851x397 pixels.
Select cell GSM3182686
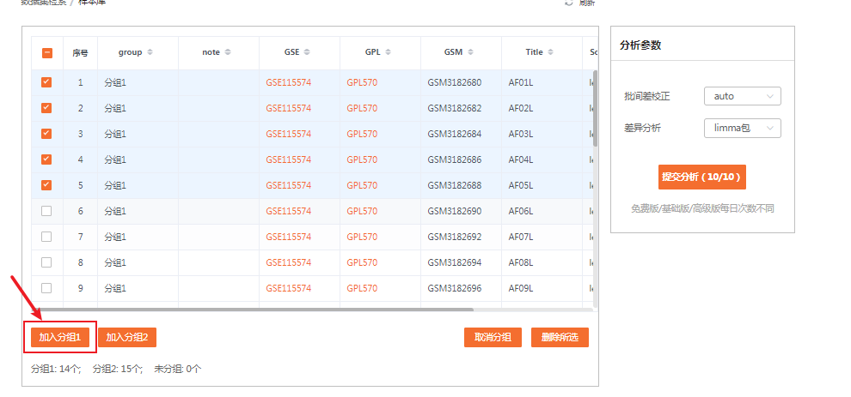[454, 159]
